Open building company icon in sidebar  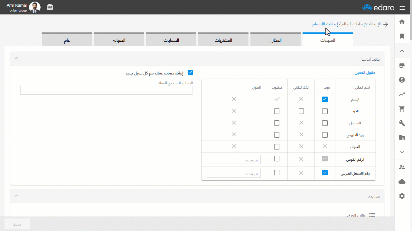pyautogui.click(x=402, y=138)
